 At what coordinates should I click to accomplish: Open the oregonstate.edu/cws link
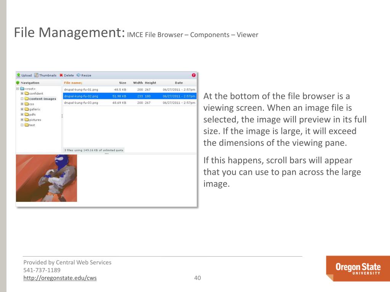[x=60, y=278]
